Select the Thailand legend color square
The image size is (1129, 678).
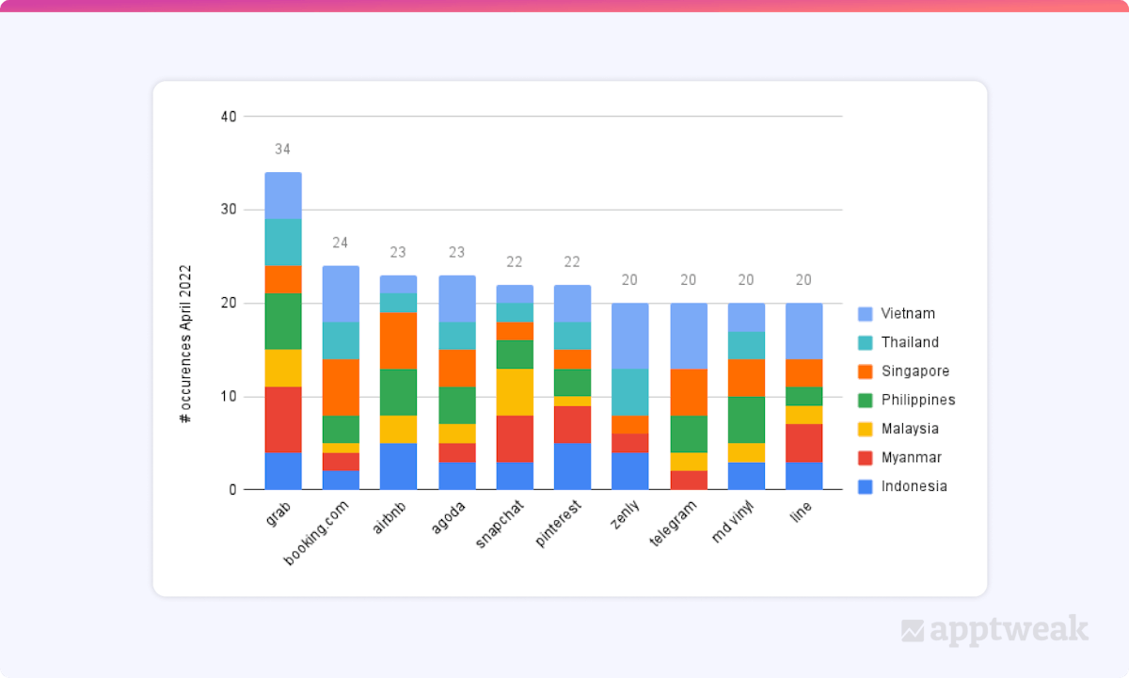[865, 343]
